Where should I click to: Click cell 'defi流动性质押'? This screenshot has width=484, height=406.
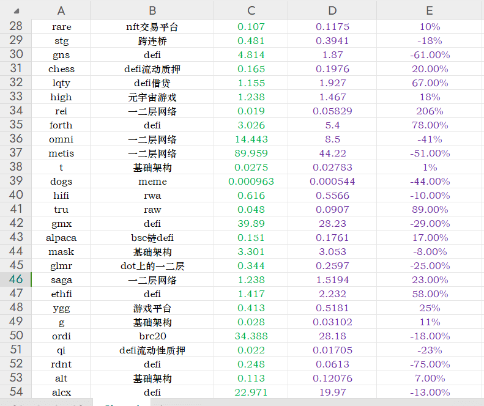(152, 350)
